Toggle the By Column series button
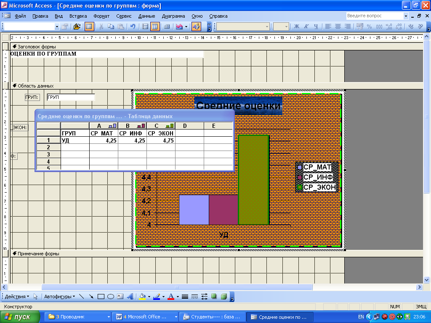The width and height of the screenshot is (431, 323). tap(155, 26)
